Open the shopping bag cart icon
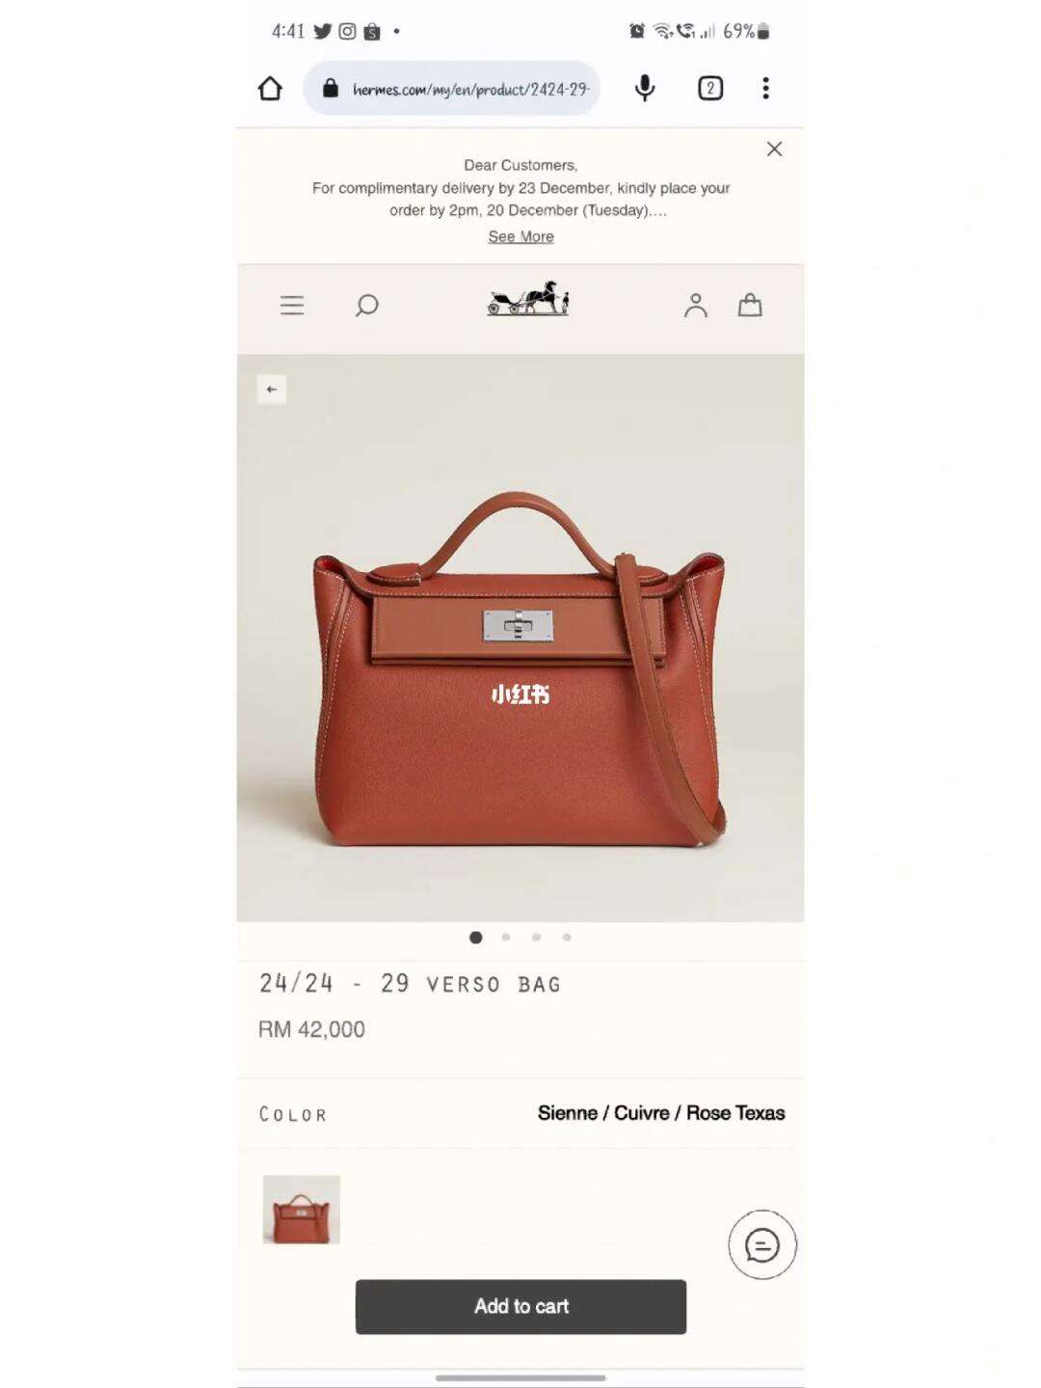This screenshot has height=1388, width=1041. click(x=750, y=306)
